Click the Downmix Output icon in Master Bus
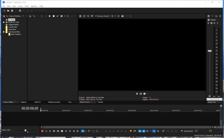Viewport: 224px width, 138px height. click(x=213, y=16)
